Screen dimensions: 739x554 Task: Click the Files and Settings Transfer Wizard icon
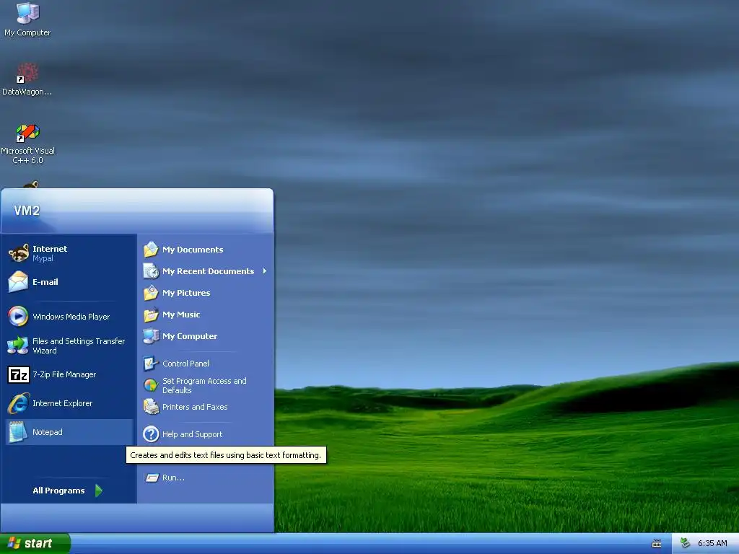tap(18, 346)
